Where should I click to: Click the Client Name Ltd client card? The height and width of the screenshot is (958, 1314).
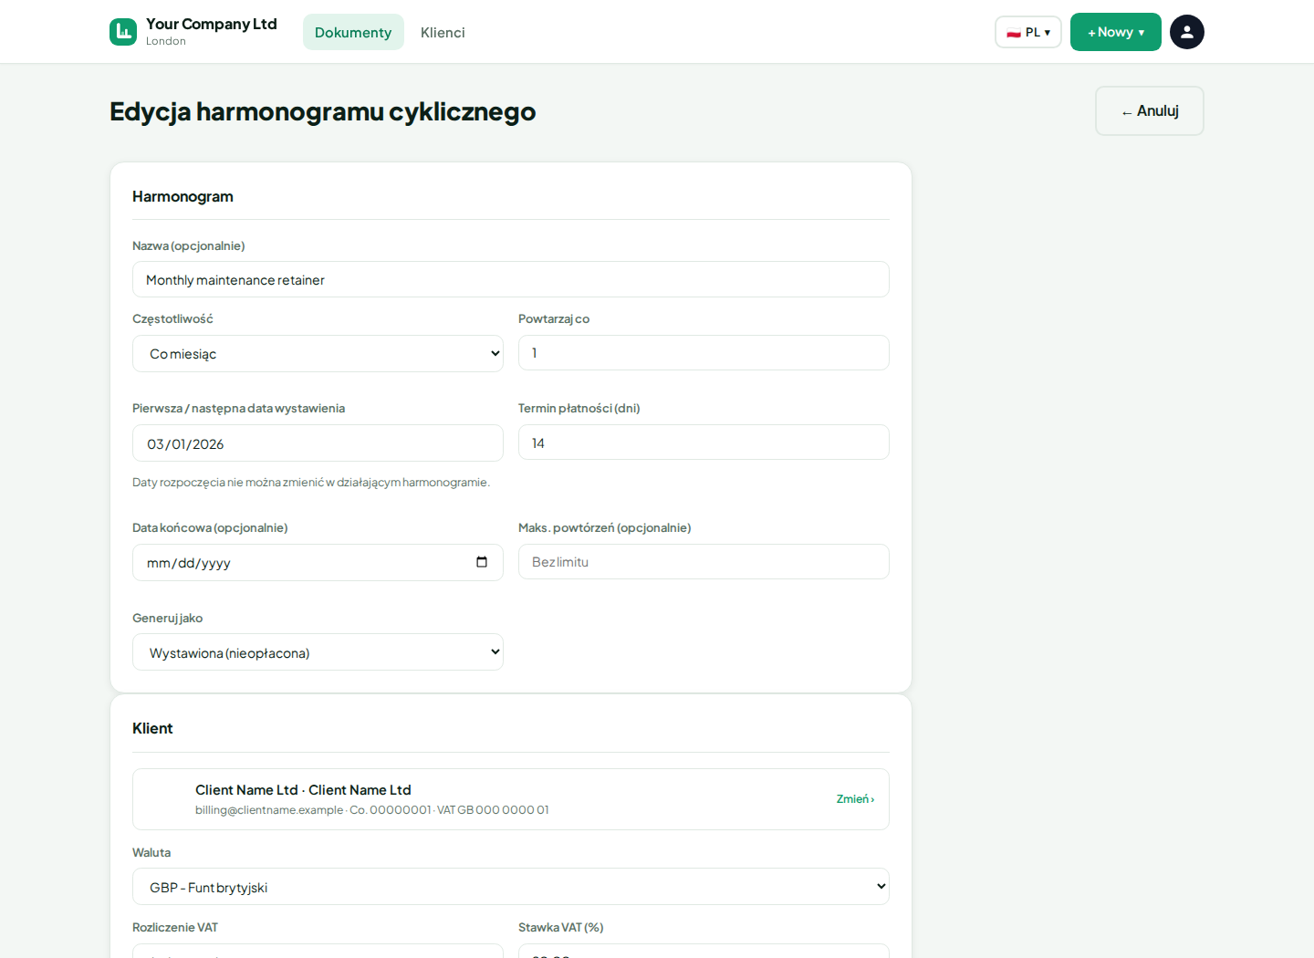[x=511, y=799]
